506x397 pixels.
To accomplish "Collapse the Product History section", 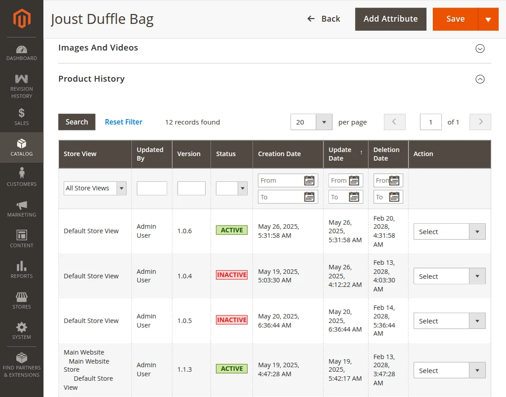I will [480, 79].
